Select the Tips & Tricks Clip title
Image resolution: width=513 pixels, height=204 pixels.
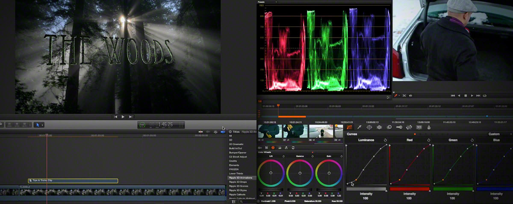[73, 181]
